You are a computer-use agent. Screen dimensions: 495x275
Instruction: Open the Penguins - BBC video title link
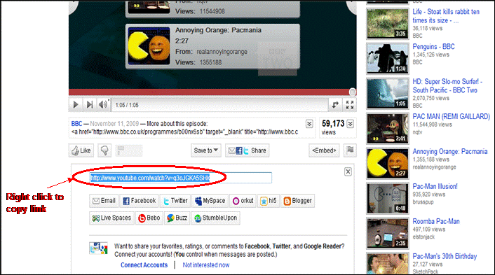tap(433, 47)
